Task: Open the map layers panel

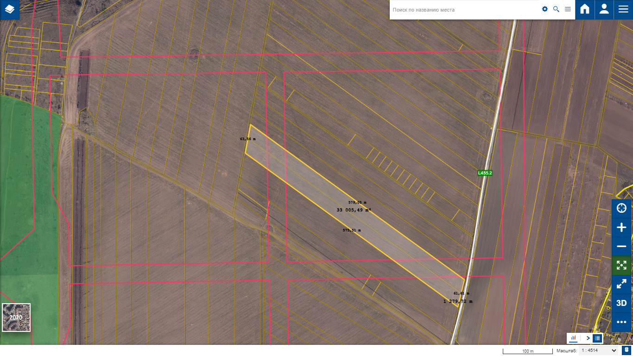Action: 10,9
